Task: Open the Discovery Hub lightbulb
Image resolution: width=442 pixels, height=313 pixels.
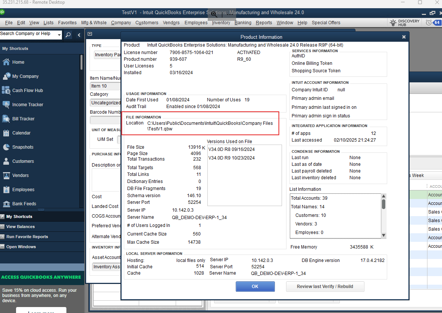Action: tap(393, 23)
